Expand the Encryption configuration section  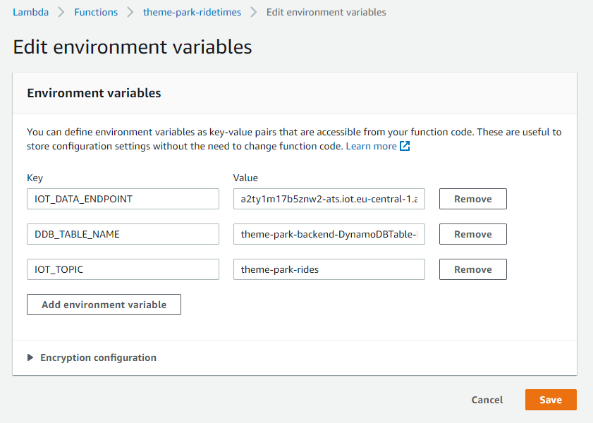click(98, 357)
